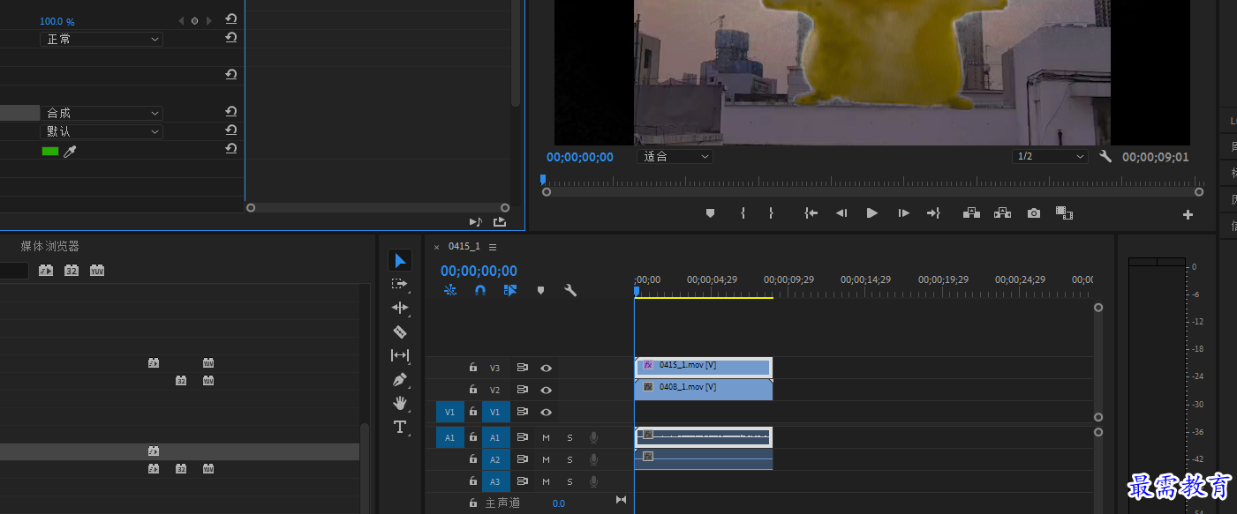Export effect controls with share icon

tap(500, 222)
